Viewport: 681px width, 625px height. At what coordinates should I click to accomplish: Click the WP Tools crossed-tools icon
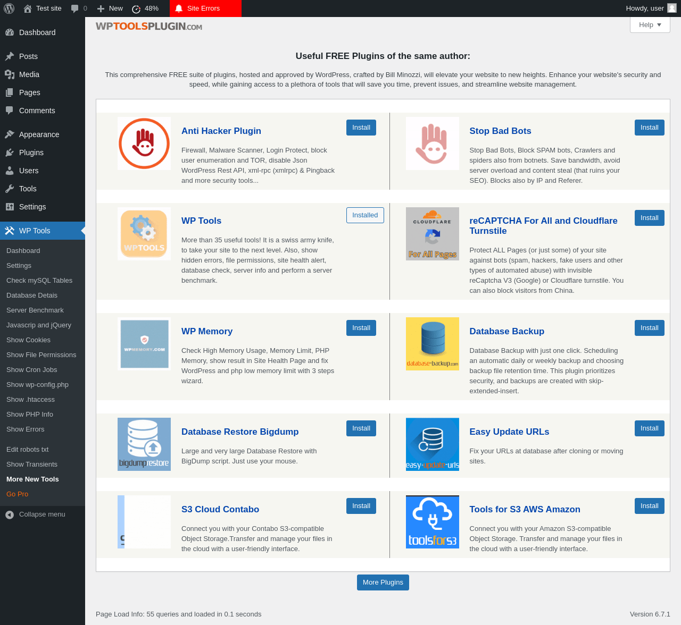click(x=10, y=231)
